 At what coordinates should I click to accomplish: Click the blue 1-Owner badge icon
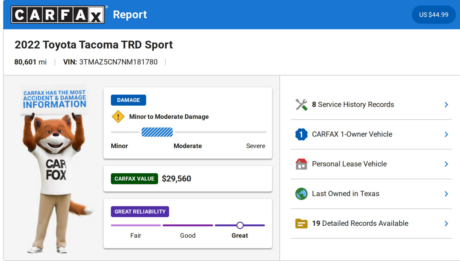point(301,134)
